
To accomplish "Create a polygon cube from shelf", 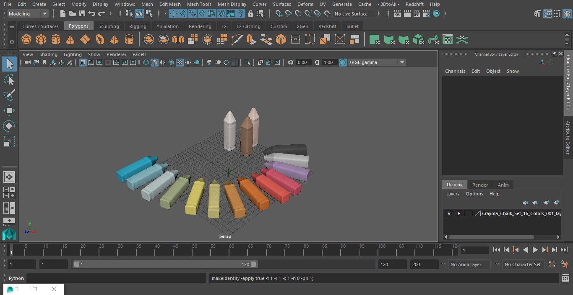I will point(41,40).
